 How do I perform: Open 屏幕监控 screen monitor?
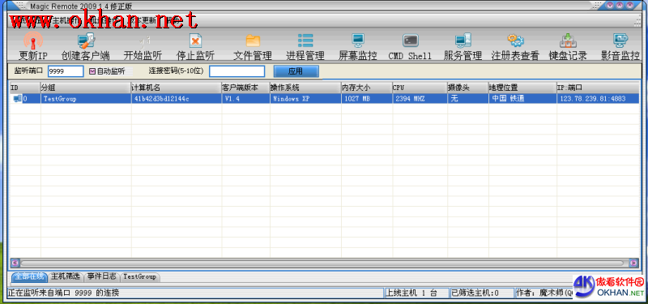click(358, 41)
